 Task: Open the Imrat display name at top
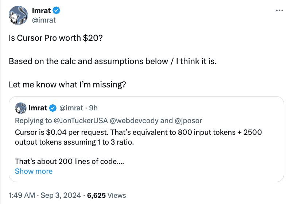(x=41, y=11)
